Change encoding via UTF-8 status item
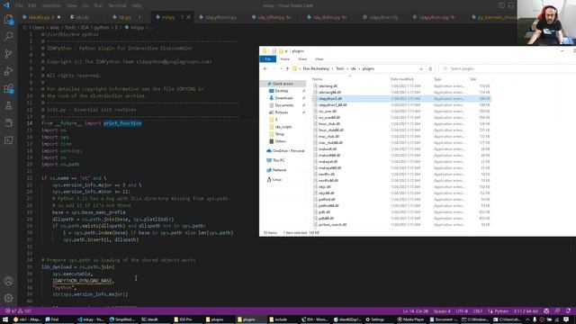The width and height of the screenshot is (576, 324). (462, 310)
